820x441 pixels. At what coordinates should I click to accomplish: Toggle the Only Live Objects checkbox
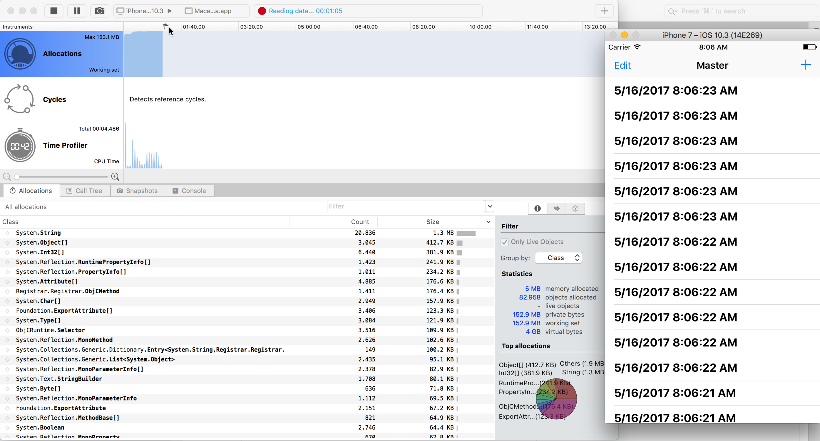coord(505,242)
